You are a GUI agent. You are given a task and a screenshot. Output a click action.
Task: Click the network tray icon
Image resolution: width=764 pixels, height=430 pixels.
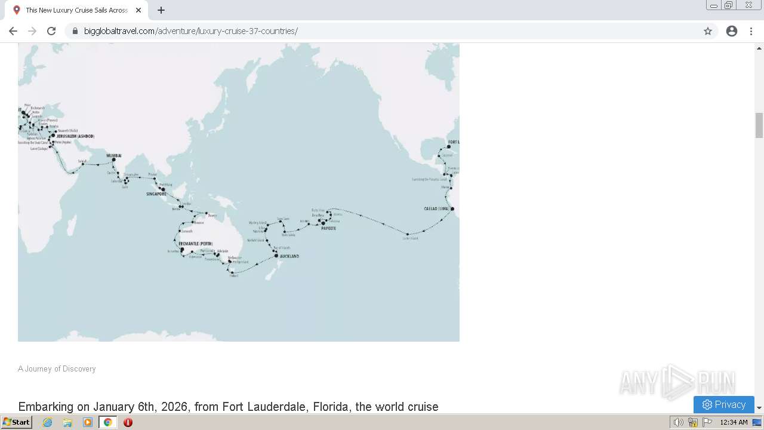[x=693, y=422]
